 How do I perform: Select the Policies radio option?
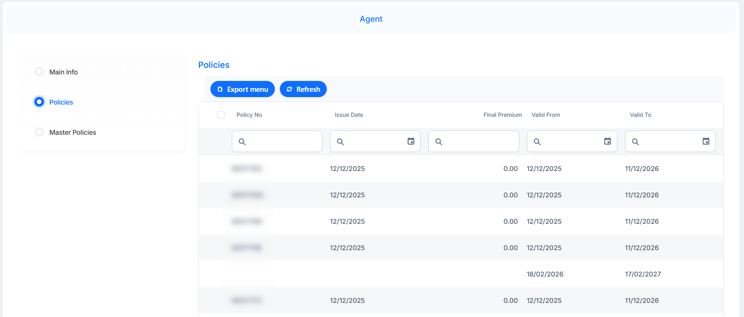tap(39, 102)
